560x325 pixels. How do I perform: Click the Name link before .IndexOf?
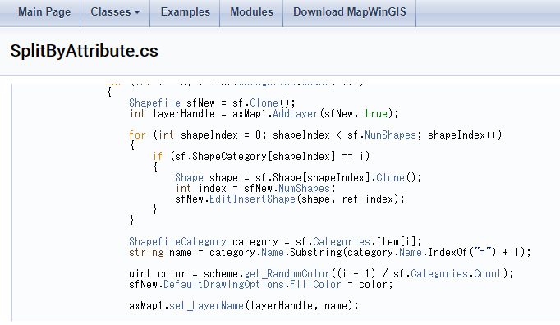point(411,253)
